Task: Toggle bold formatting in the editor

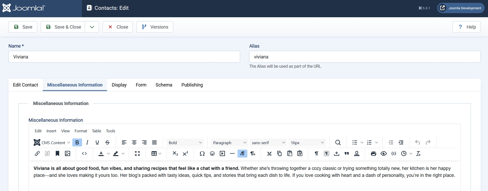Action: click(77, 142)
